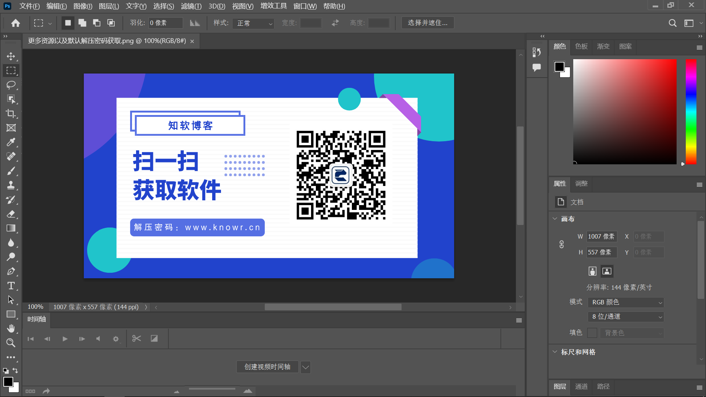706x397 pixels.
Task: Open the Edit Toolbar ellipsis menu
Action: (11, 357)
